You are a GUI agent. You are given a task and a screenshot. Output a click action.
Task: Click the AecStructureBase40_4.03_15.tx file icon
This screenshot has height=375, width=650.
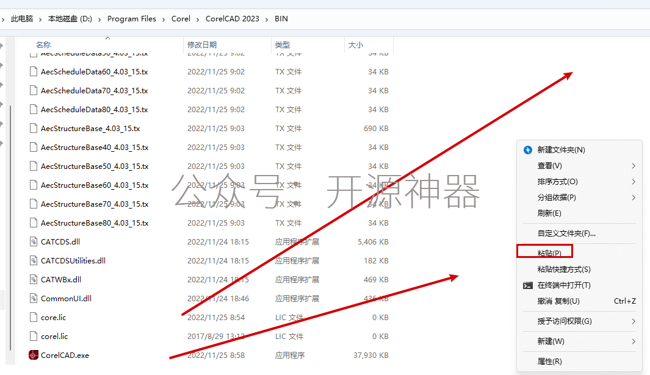(33, 147)
